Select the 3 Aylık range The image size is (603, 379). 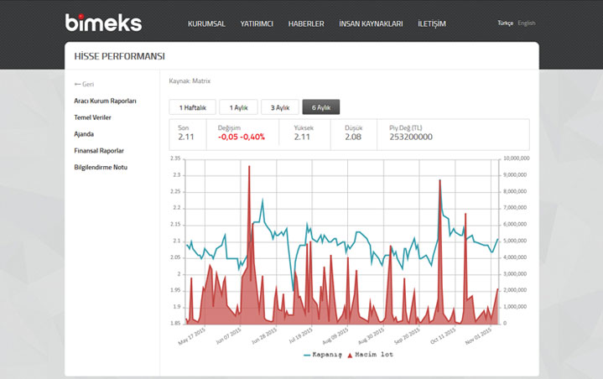[x=280, y=107]
